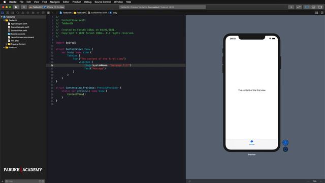Click body symbol in jump bar
The image size is (325, 183).
coord(113,13)
